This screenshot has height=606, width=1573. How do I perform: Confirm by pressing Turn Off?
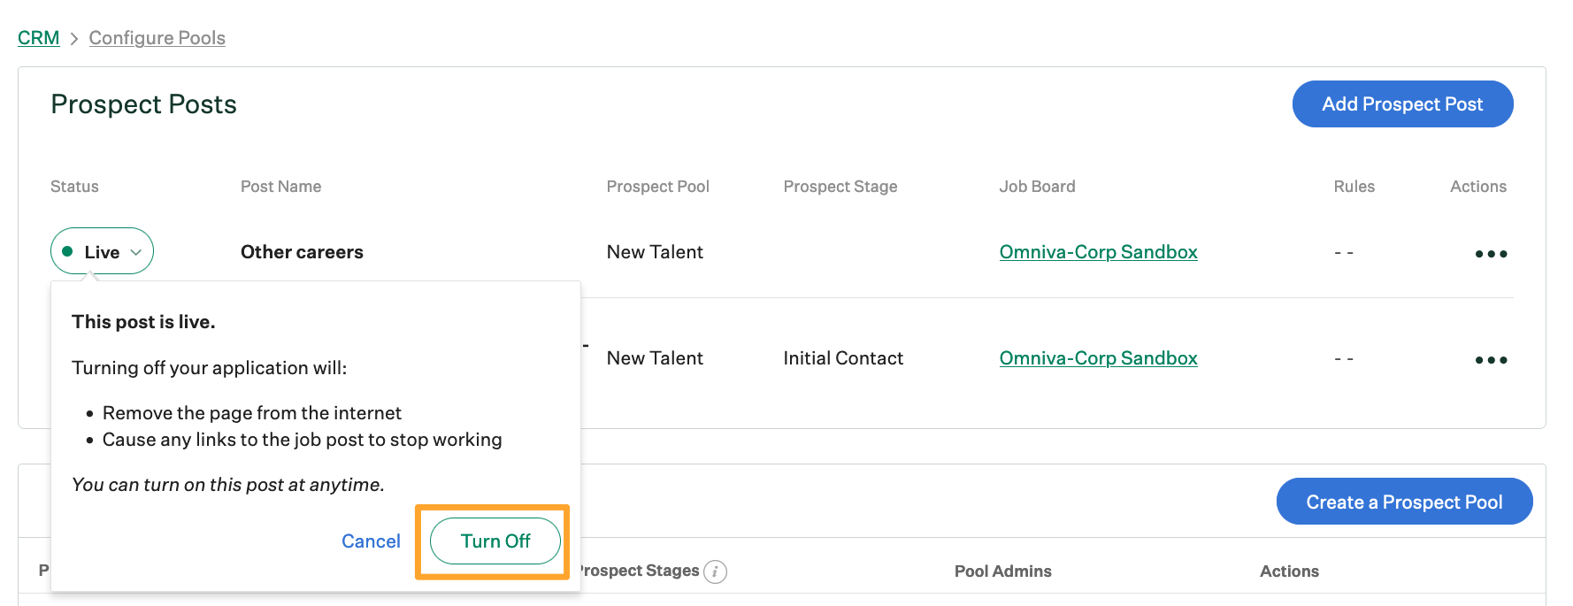pos(495,541)
